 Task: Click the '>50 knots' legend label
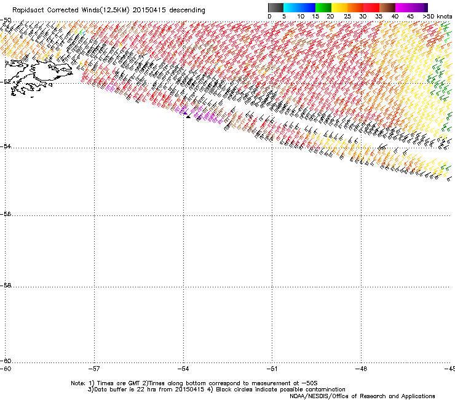[437, 17]
